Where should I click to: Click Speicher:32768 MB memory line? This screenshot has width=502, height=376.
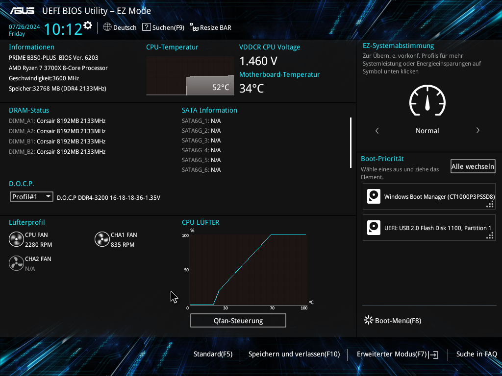click(x=58, y=88)
